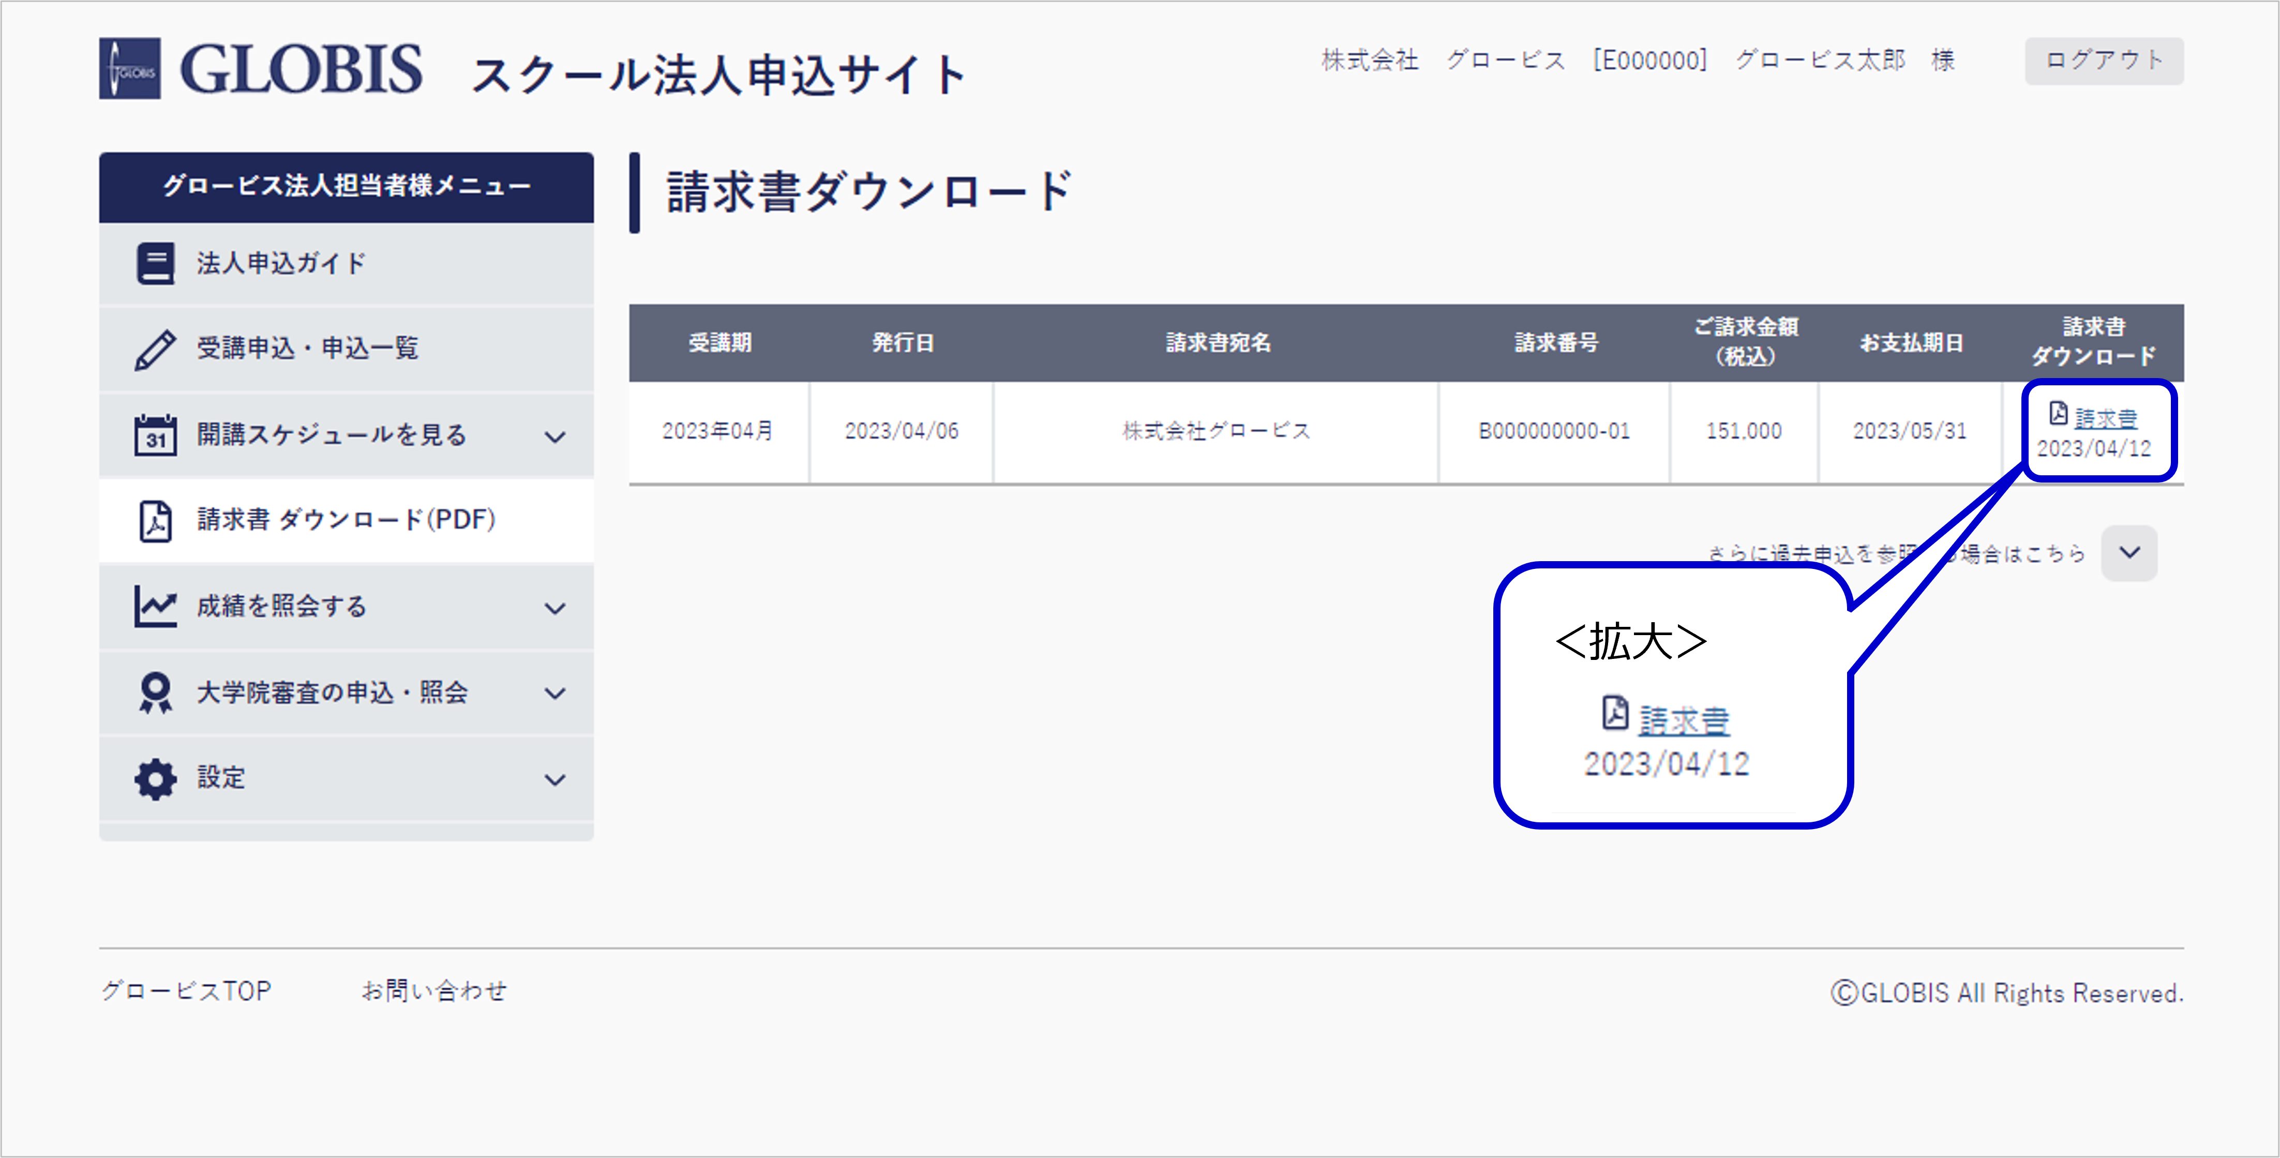Screen dimensions: 2280x1158
Task: Expand past applications with the さらに過去申込 chevron button
Action: tap(2129, 553)
